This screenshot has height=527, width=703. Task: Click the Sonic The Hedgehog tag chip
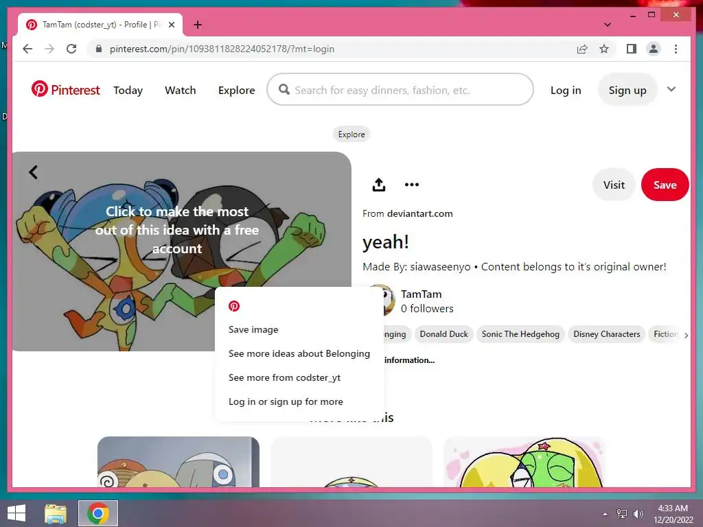520,334
